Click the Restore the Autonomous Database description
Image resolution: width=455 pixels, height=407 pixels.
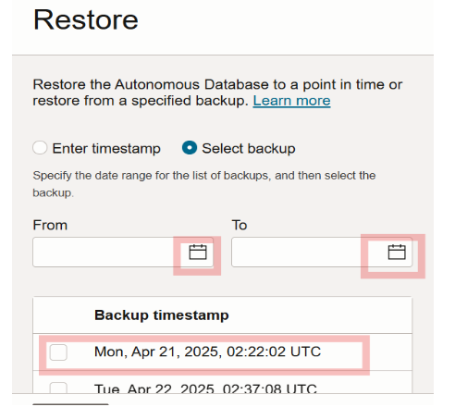(x=217, y=92)
